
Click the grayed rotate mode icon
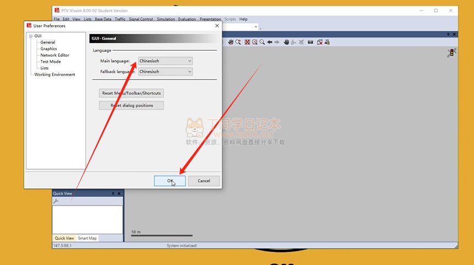293,42
